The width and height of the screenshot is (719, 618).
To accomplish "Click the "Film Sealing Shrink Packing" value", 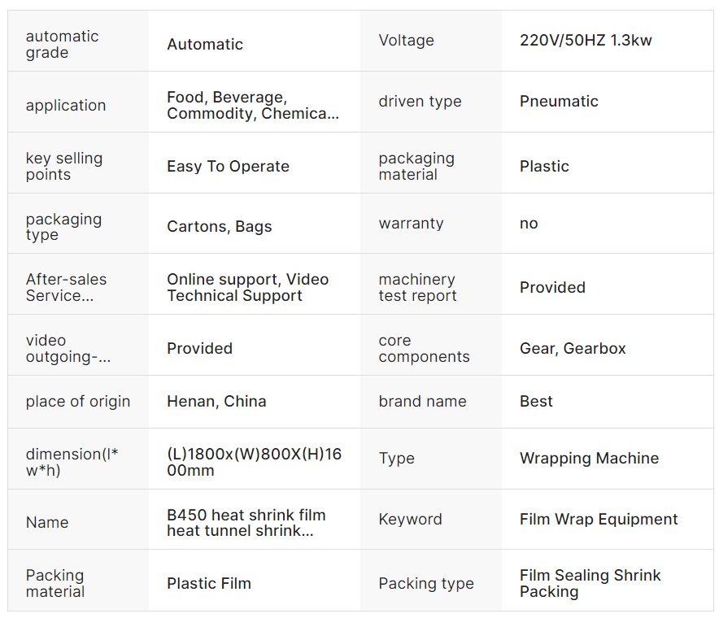I will [x=590, y=584].
